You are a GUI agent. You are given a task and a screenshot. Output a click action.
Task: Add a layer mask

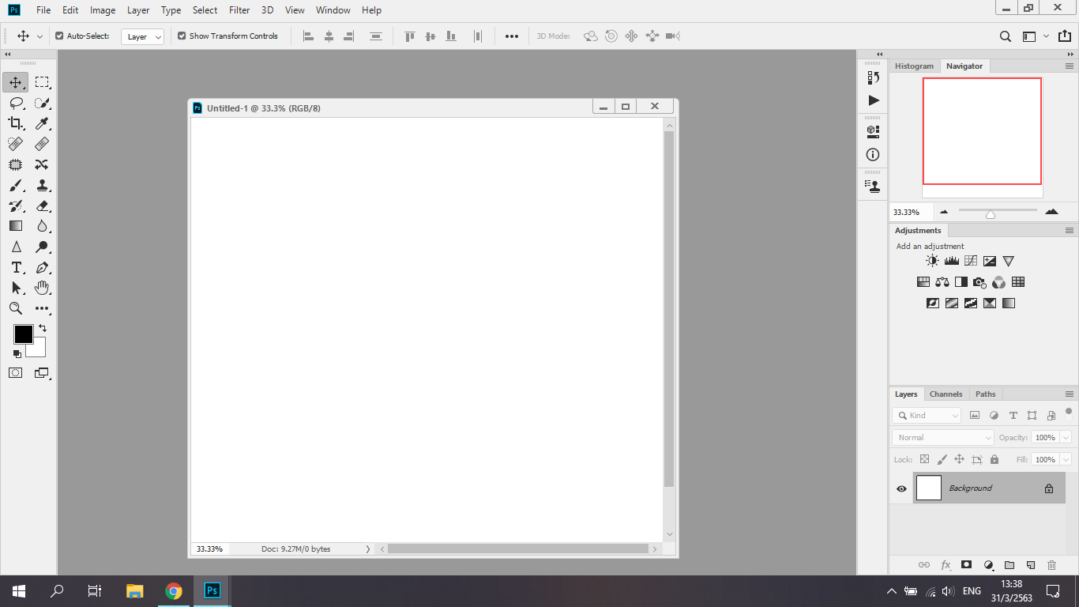966,565
